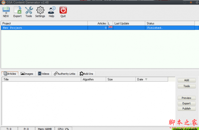Viewport: 199px width, 130px height.
Task: Click the Mem: 66MB status entry
Action: [45, 129]
